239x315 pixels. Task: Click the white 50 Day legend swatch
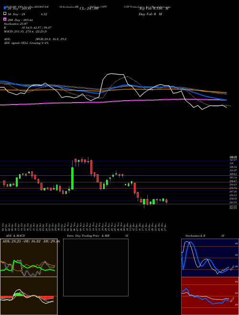pyautogui.click(x=5, y=14)
